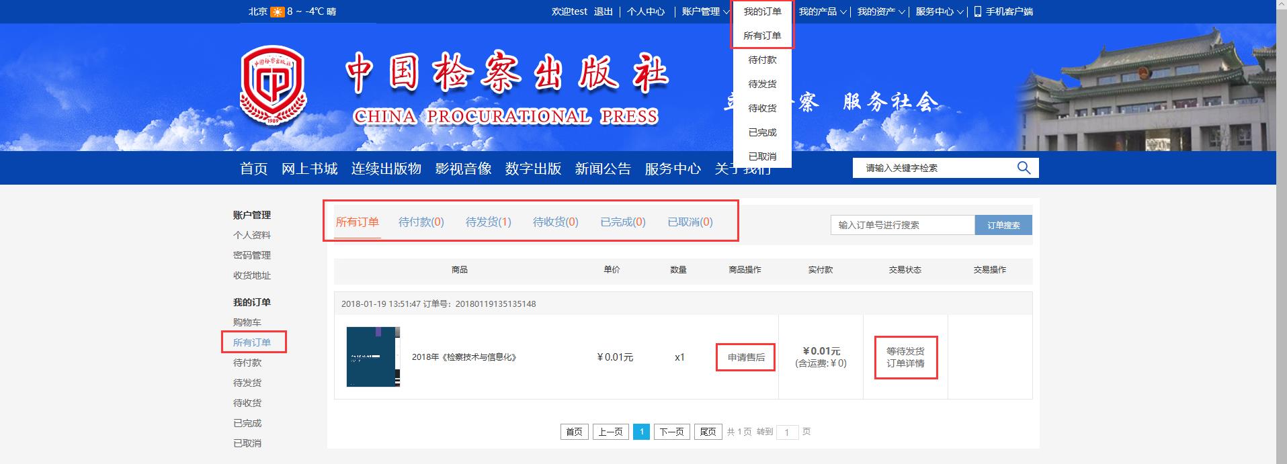Select 待收货 in the left sidebar
Image resolution: width=1287 pixels, height=464 pixels.
tap(247, 403)
